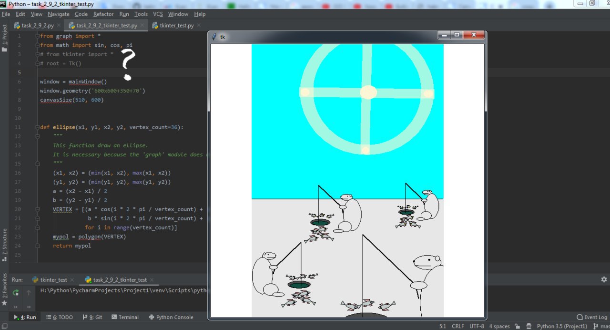Click the run console python path output
This screenshot has width=610, height=330.
point(123,290)
